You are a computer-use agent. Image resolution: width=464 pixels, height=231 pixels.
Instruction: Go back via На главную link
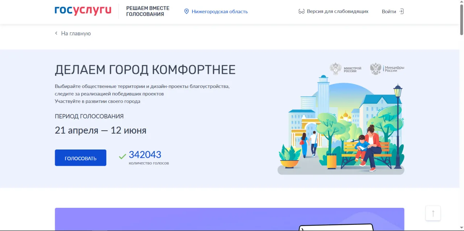(x=76, y=33)
